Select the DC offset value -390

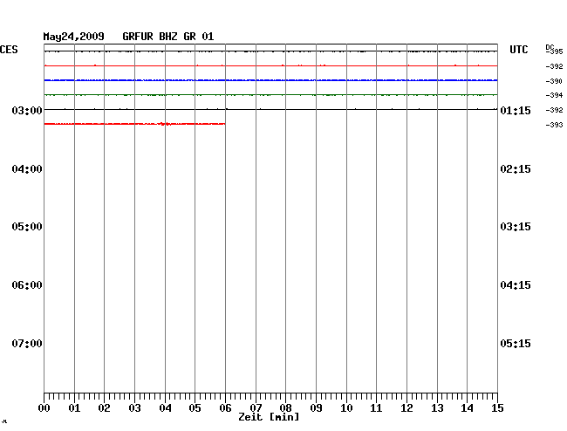pyautogui.click(x=554, y=81)
